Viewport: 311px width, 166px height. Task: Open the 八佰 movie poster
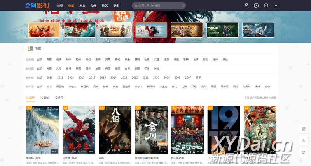pyautogui.click(x=115, y=130)
